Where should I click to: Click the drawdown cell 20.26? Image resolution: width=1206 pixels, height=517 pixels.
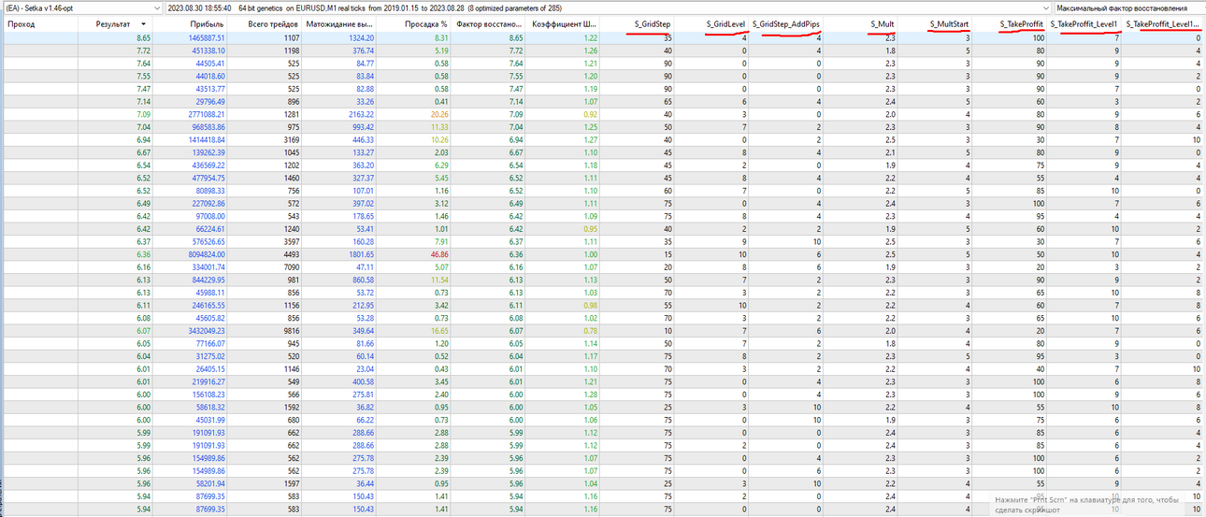pos(438,113)
